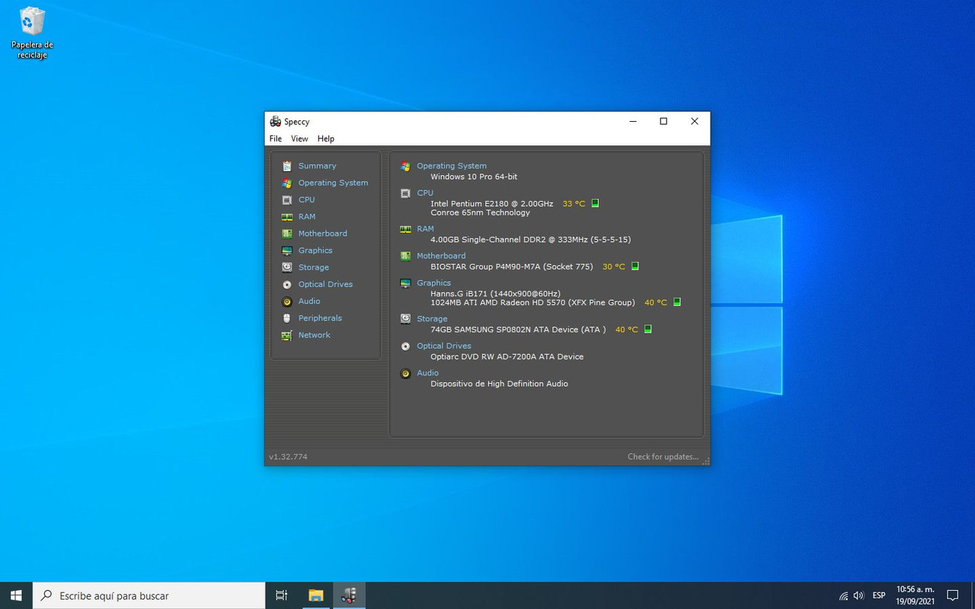Screen dimensions: 975x609
Task: Select Operating System in the sidebar
Action: tap(333, 183)
